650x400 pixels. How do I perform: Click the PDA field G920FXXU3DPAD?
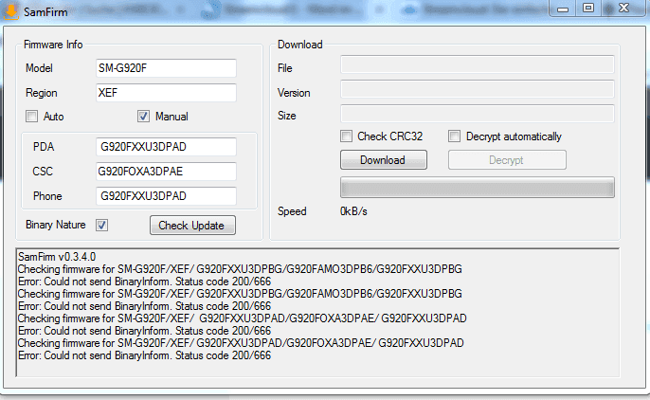166,147
